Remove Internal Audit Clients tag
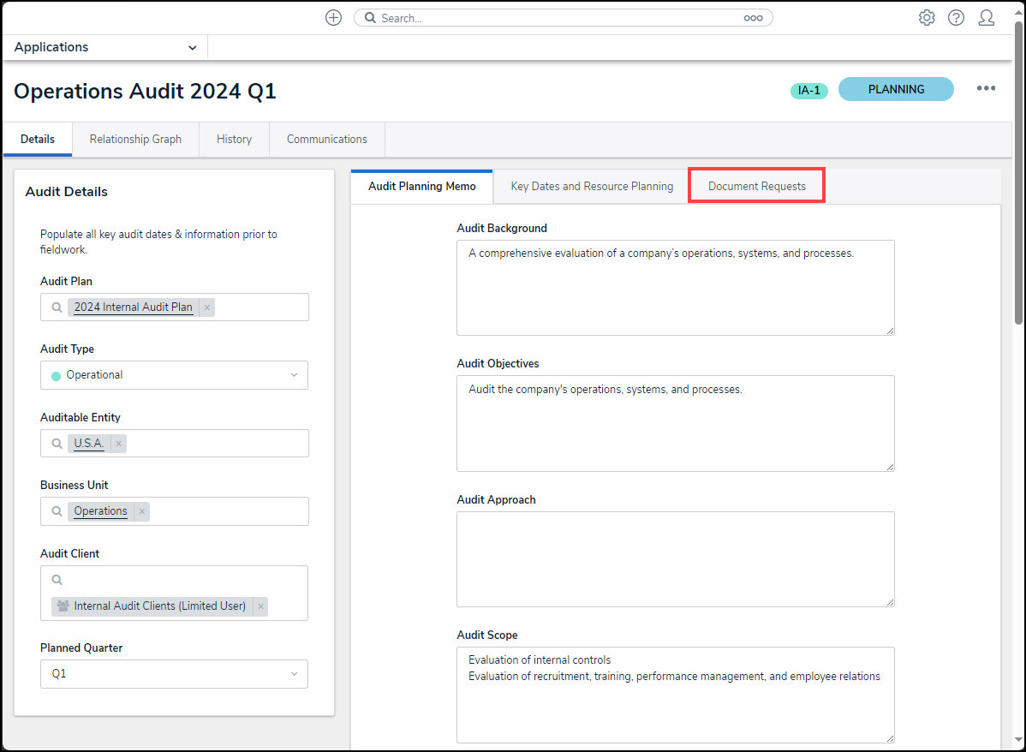 [x=261, y=606]
